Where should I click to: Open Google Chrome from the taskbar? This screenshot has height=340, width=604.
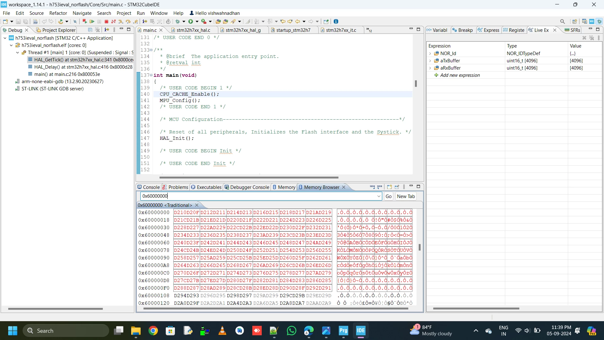pos(153,331)
